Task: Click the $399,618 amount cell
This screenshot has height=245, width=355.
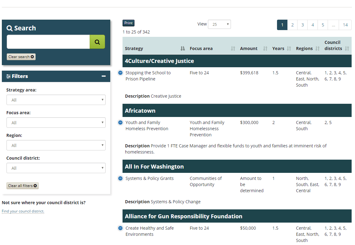Action: coord(249,73)
